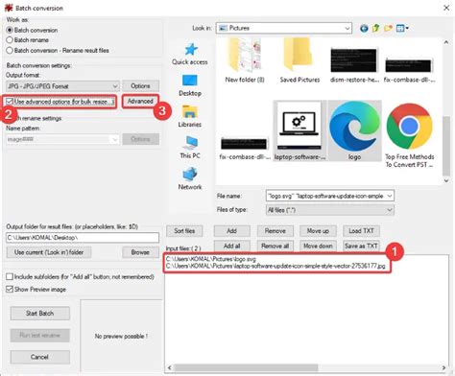This screenshot has height=376, width=455.
Task: Click Options button beside output format
Action: point(140,86)
